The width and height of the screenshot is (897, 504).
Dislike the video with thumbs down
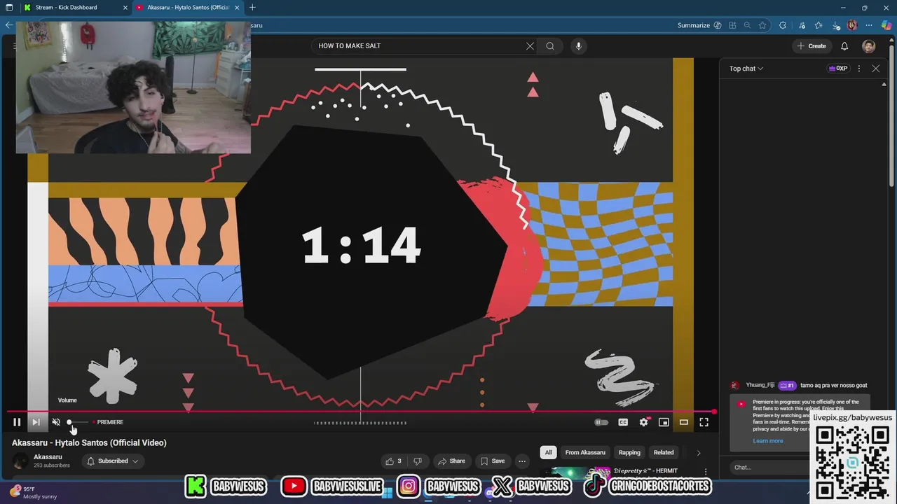tap(418, 461)
